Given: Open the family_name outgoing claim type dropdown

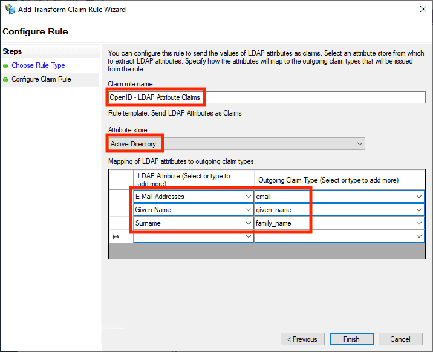Looking at the screenshot, I should tap(419, 223).
